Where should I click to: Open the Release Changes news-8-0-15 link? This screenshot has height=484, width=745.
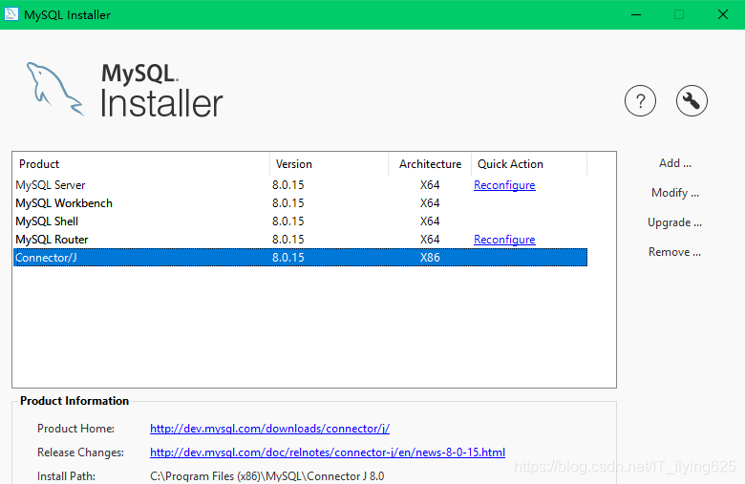(x=328, y=452)
